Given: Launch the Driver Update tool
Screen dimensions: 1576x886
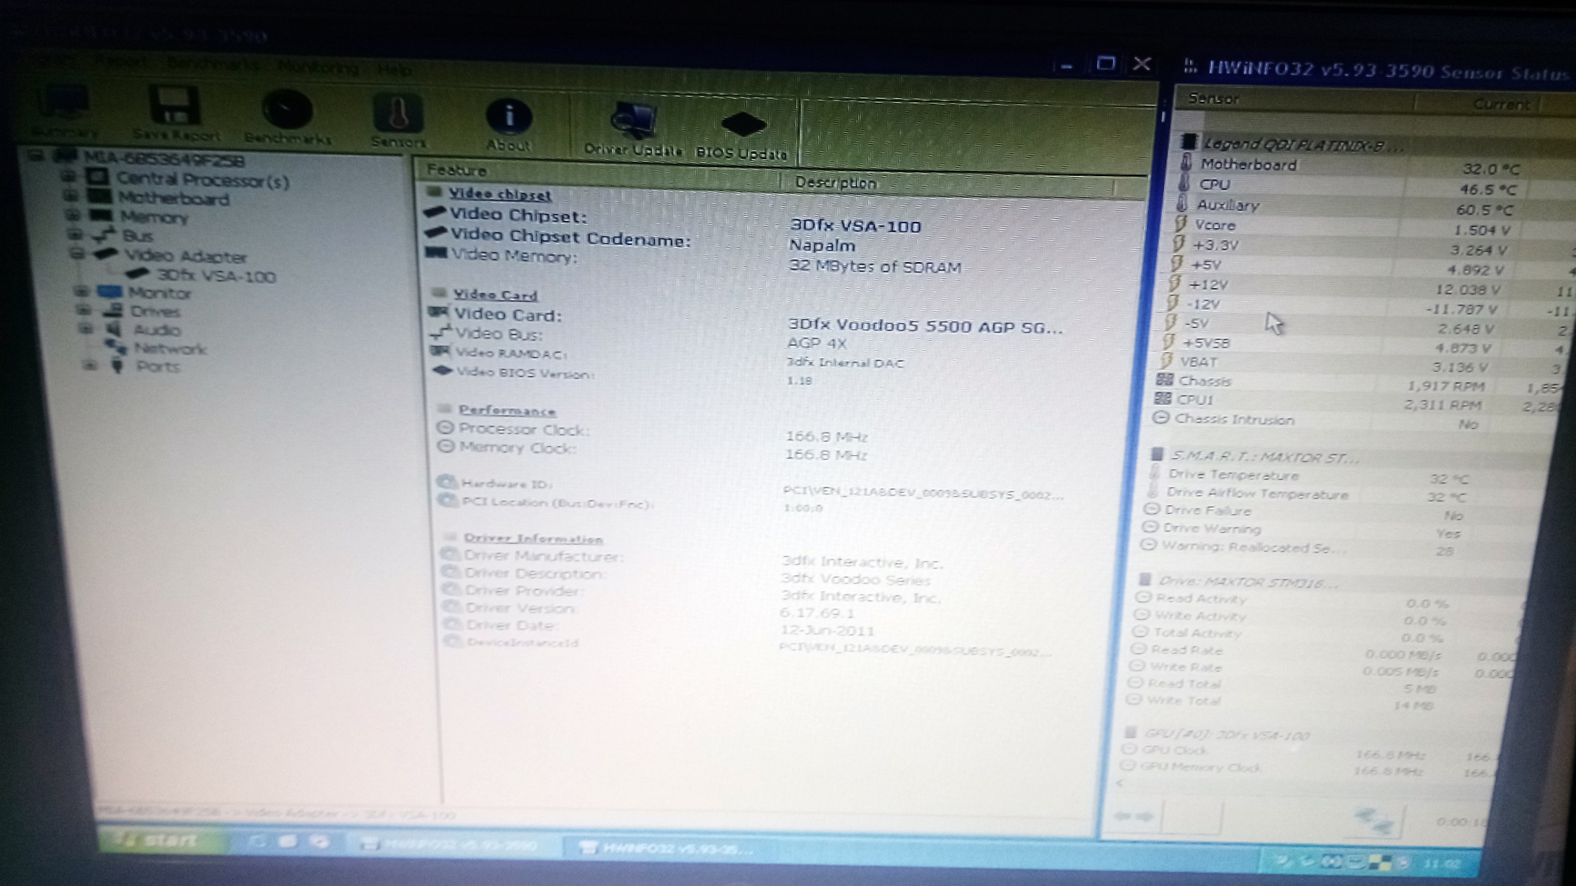Looking at the screenshot, I should tap(633, 130).
